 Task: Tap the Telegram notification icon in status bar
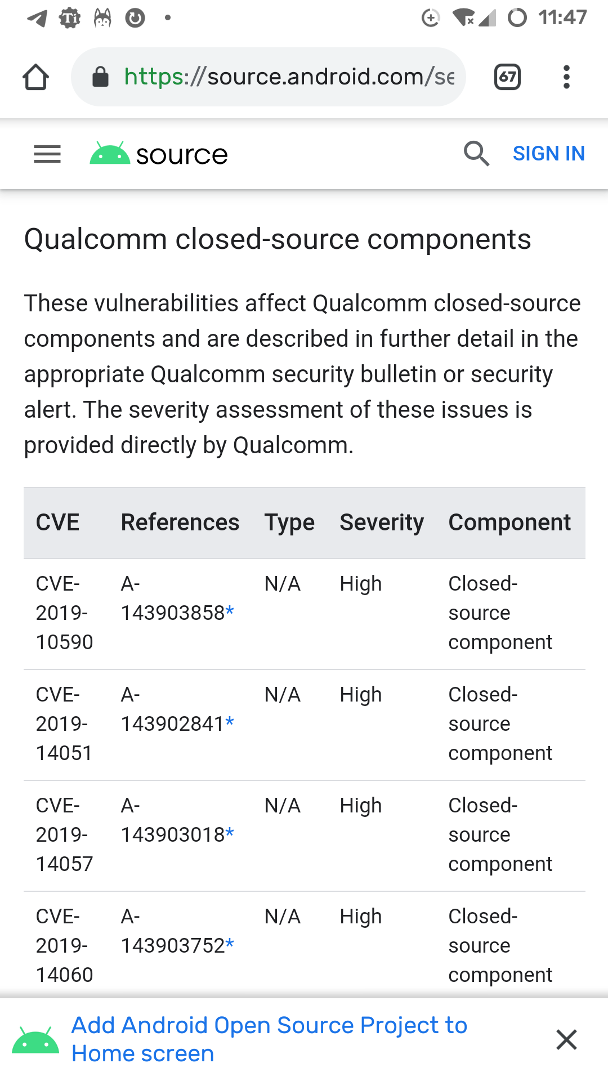click(x=37, y=18)
